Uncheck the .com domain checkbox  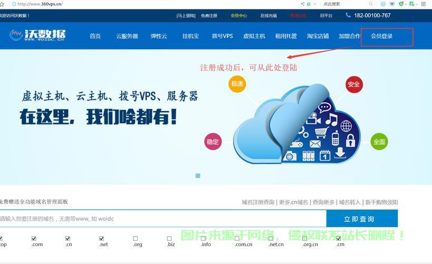(34, 238)
